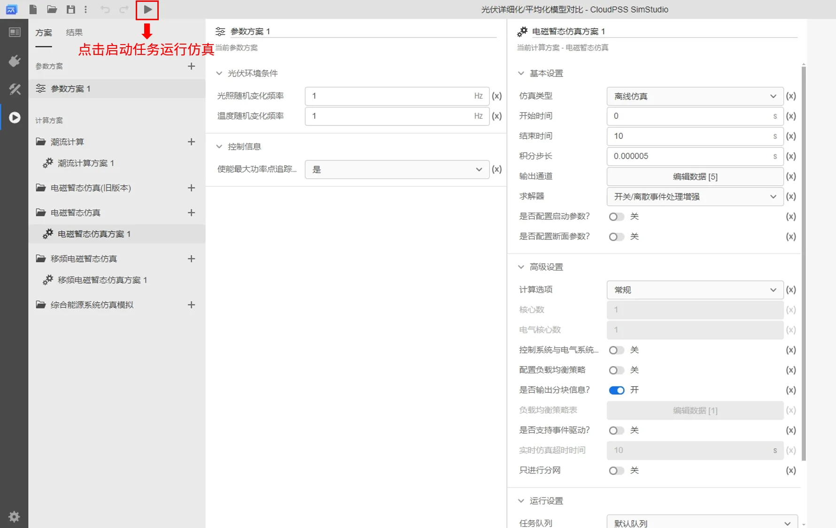
Task: Open the implementation tools tab in sidebar
Action: [15, 89]
